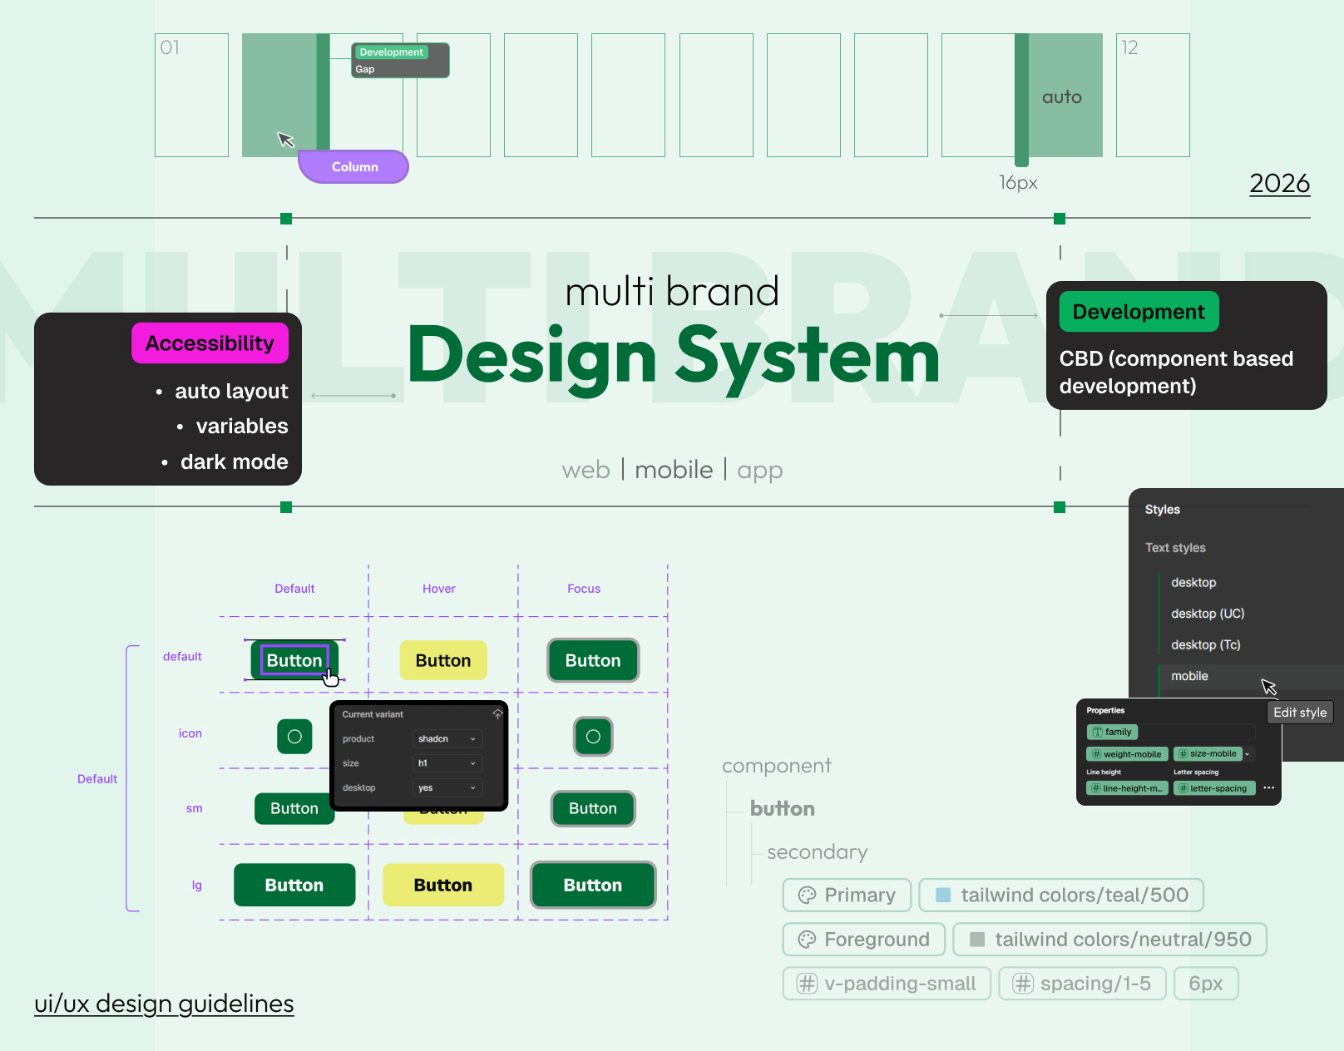The image size is (1344, 1051).
Task: Click the component tree label
Action: coord(777,766)
